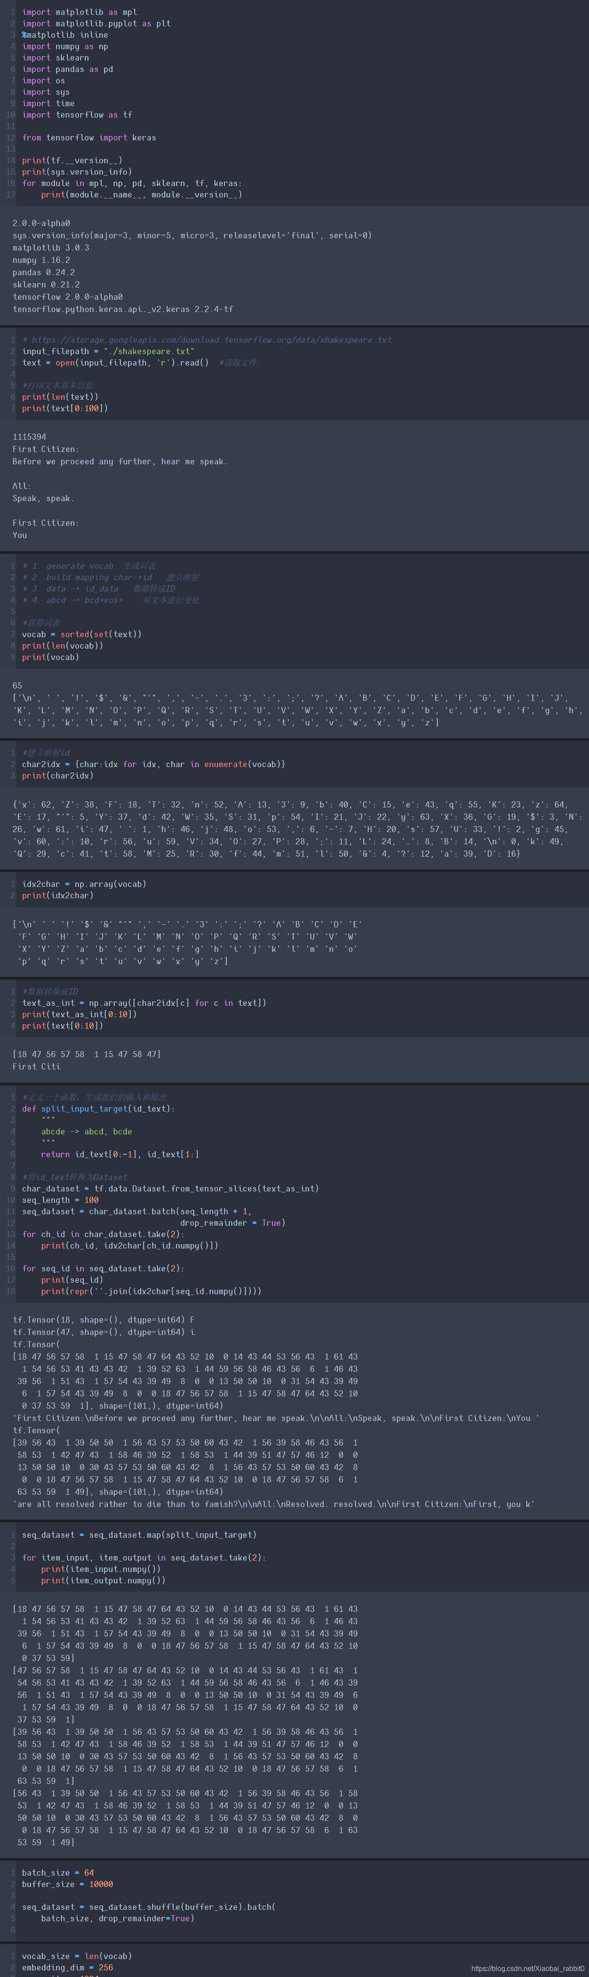The height and width of the screenshot is (1977, 589).
Task: Click 'tensorflow.python.keras.api._v2.keras 2.2.4-tf' output
Action: click(x=123, y=309)
